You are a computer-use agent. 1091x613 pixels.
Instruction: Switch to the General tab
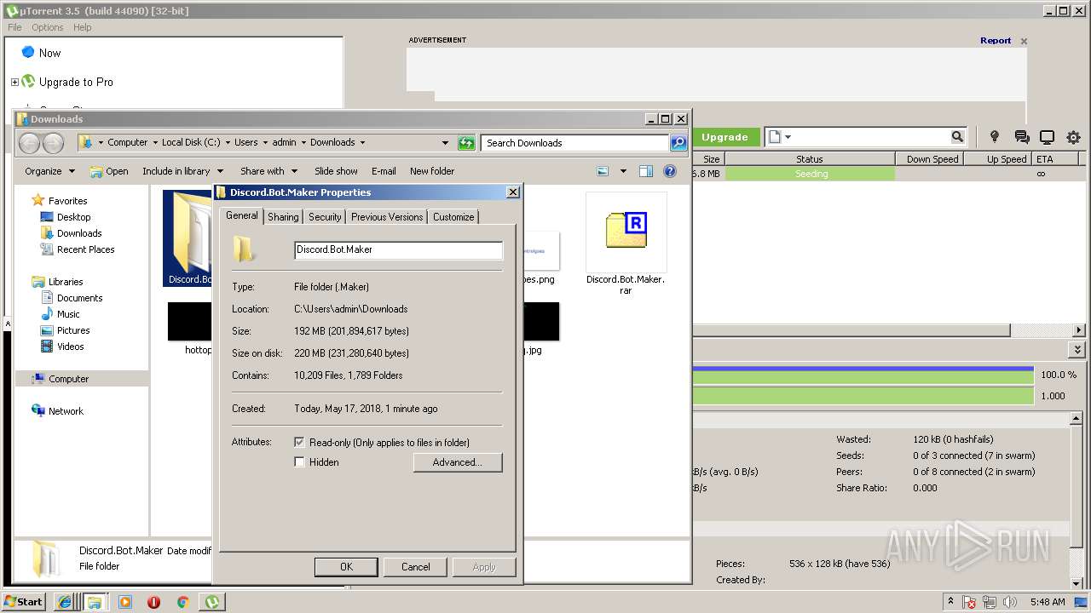click(x=241, y=216)
